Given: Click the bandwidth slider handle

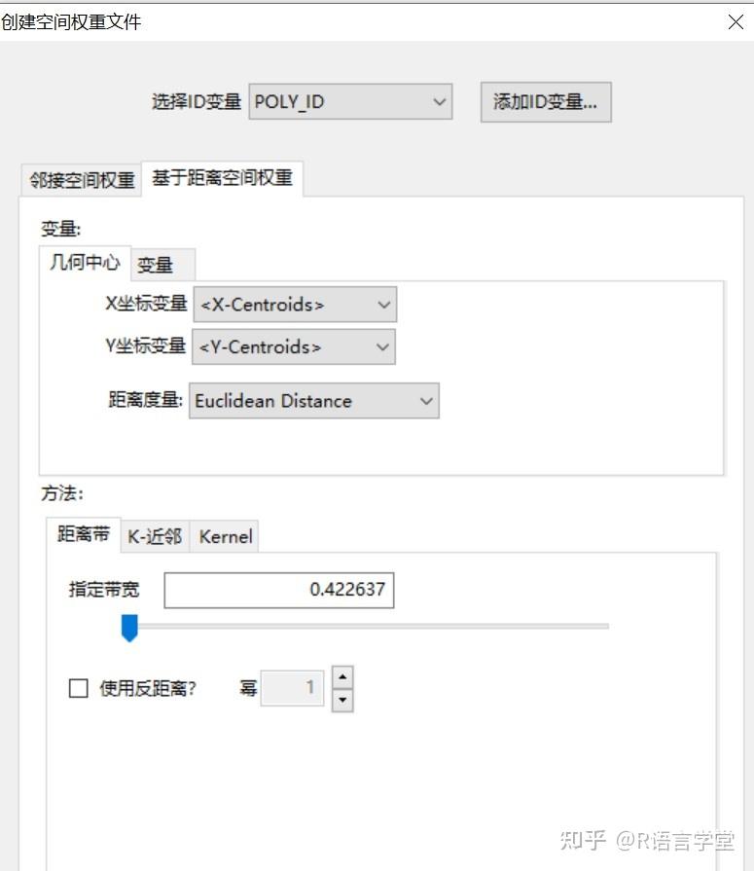Looking at the screenshot, I should click(x=129, y=630).
